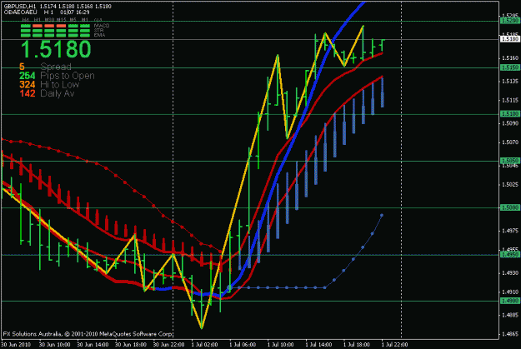
Task: Click the 30 Jun 2010 time axis label
Action: coord(16,345)
